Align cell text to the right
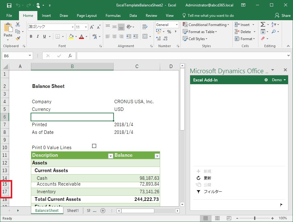The width and height of the screenshot is (293, 222). (121, 36)
